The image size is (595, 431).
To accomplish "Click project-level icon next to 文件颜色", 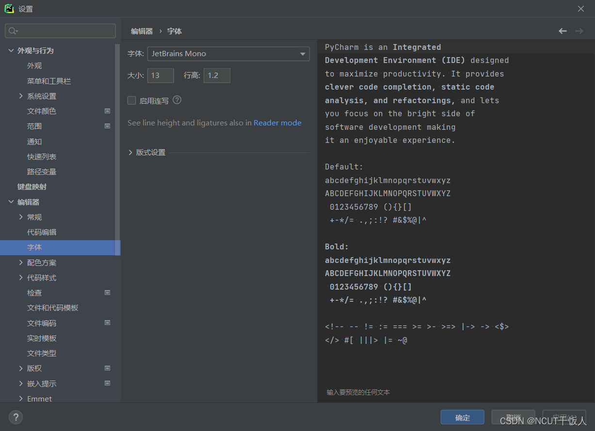I will [x=108, y=111].
